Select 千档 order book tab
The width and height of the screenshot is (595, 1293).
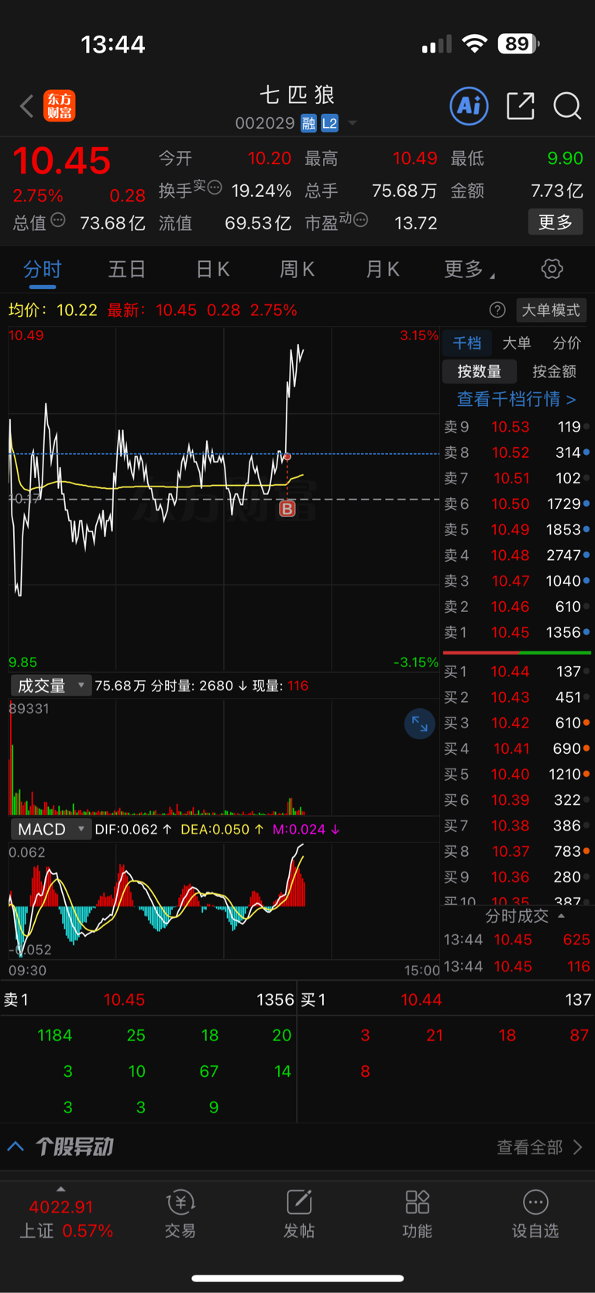coord(467,343)
